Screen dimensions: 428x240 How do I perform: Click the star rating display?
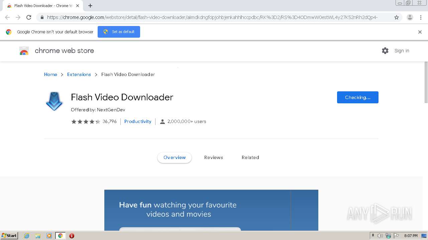point(86,122)
